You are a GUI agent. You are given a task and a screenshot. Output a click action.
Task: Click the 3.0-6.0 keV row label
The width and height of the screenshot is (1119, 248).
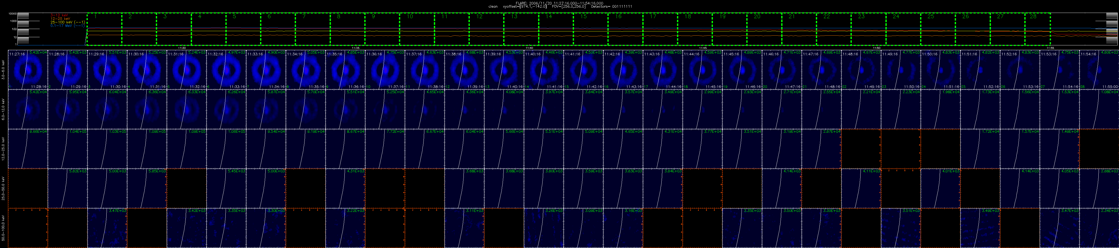(3, 69)
